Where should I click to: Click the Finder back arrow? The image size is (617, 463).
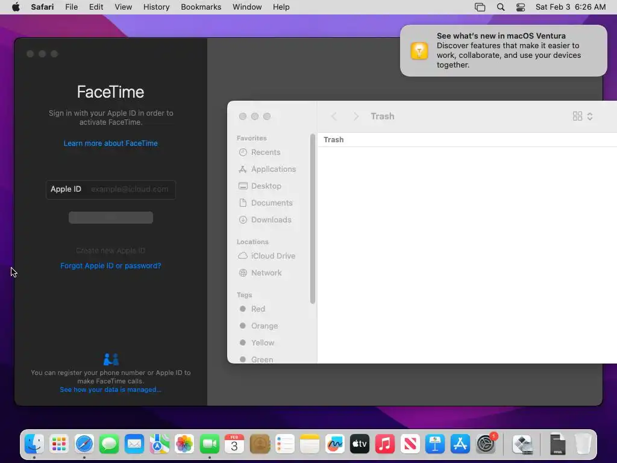334,116
